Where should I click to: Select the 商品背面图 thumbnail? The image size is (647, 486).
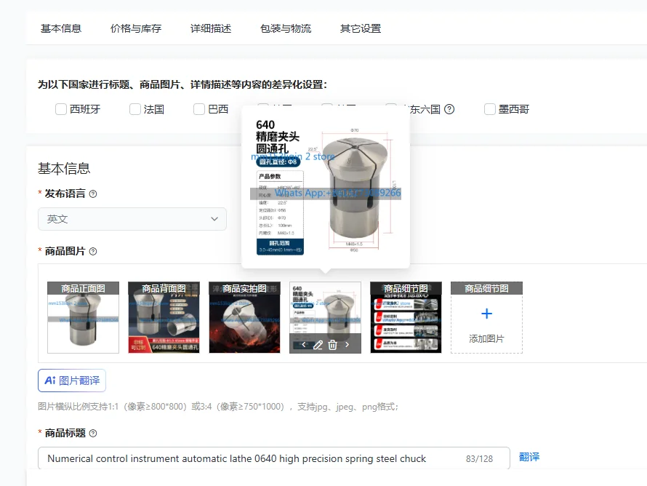click(x=164, y=317)
